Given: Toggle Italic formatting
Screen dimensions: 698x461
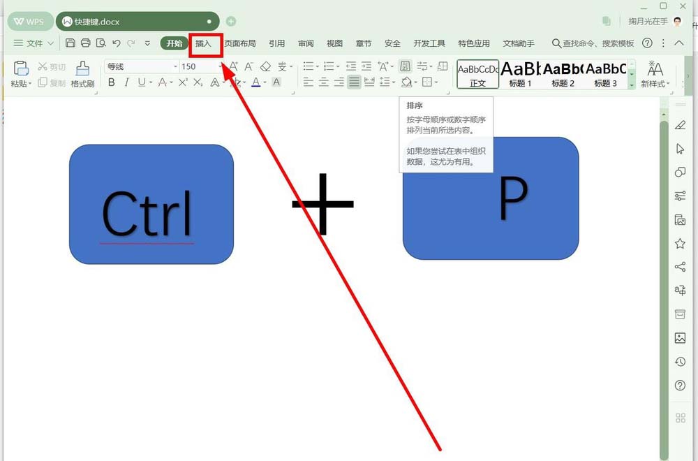Looking at the screenshot, I should coord(126,82).
